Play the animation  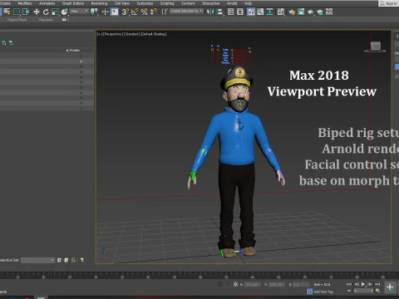pyautogui.click(x=363, y=284)
